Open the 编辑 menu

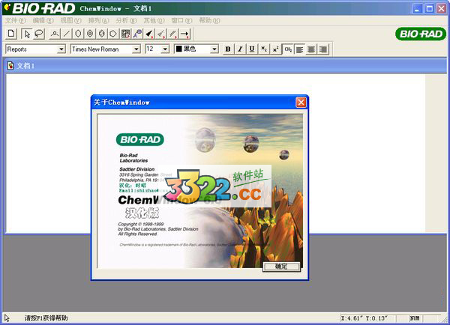click(x=43, y=21)
